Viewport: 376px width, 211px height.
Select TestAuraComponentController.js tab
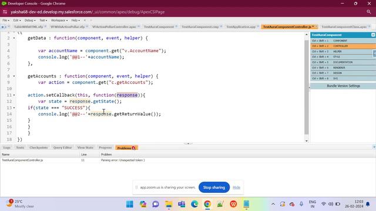coord(287,27)
